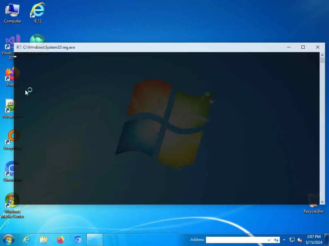Activate the reg.exe taskbar button
This screenshot has width=329, height=246.
click(95, 240)
